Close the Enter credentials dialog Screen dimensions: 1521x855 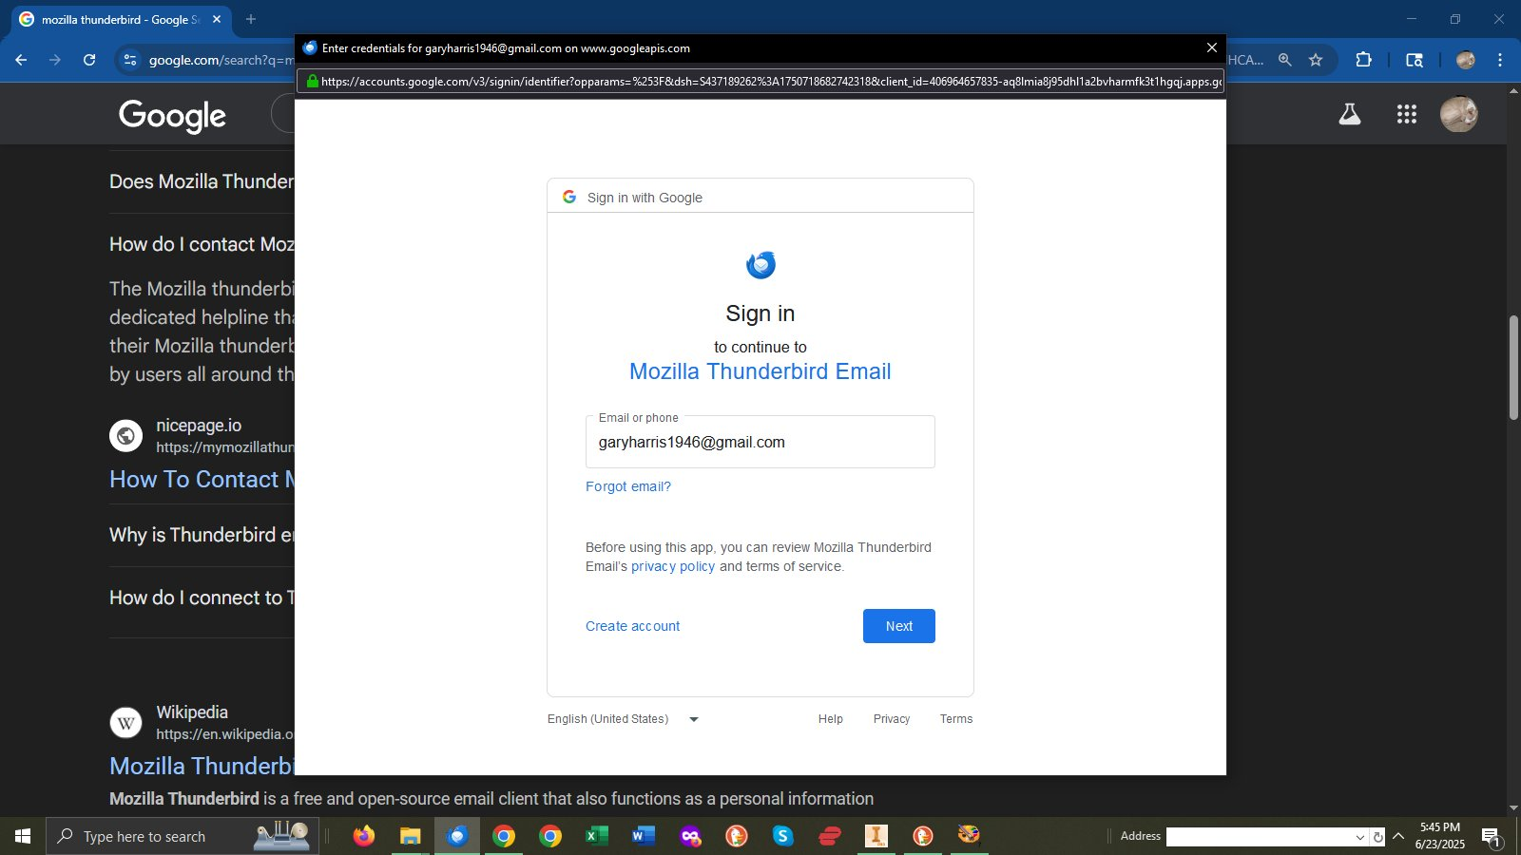click(x=1211, y=47)
